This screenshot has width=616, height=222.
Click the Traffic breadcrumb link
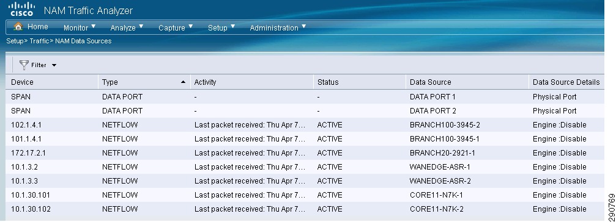coord(39,41)
